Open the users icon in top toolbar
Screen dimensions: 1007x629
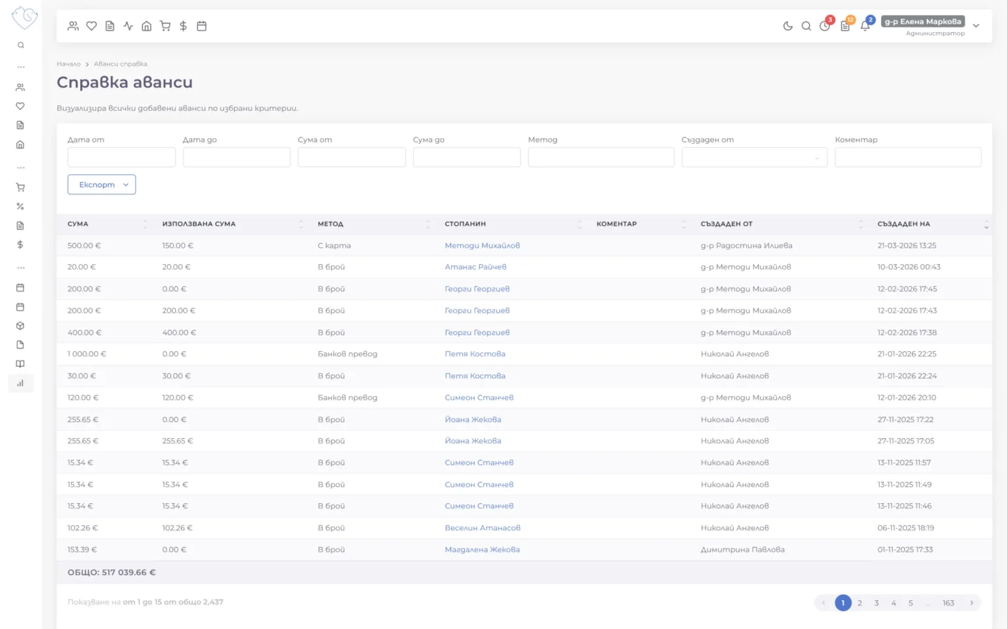tap(73, 26)
